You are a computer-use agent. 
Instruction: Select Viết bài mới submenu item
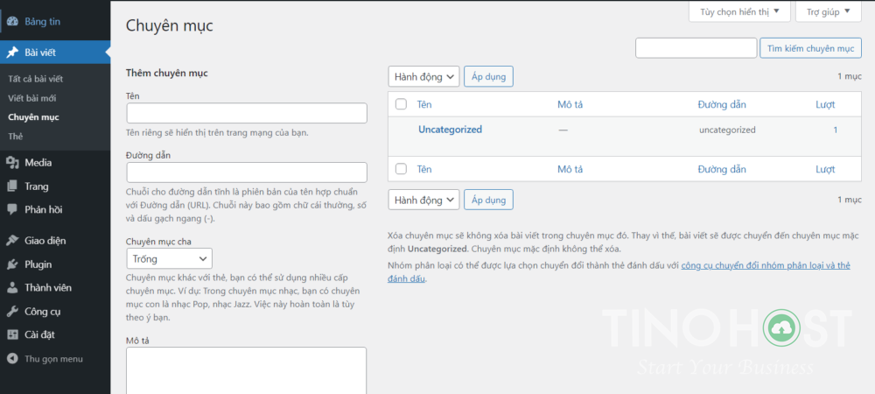pyautogui.click(x=32, y=98)
